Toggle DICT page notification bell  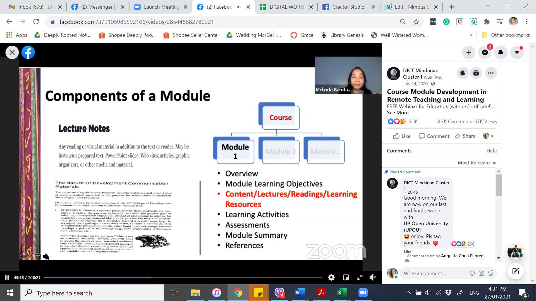463,73
